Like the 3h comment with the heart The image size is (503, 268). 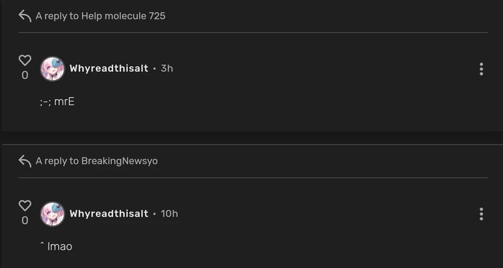click(x=25, y=61)
